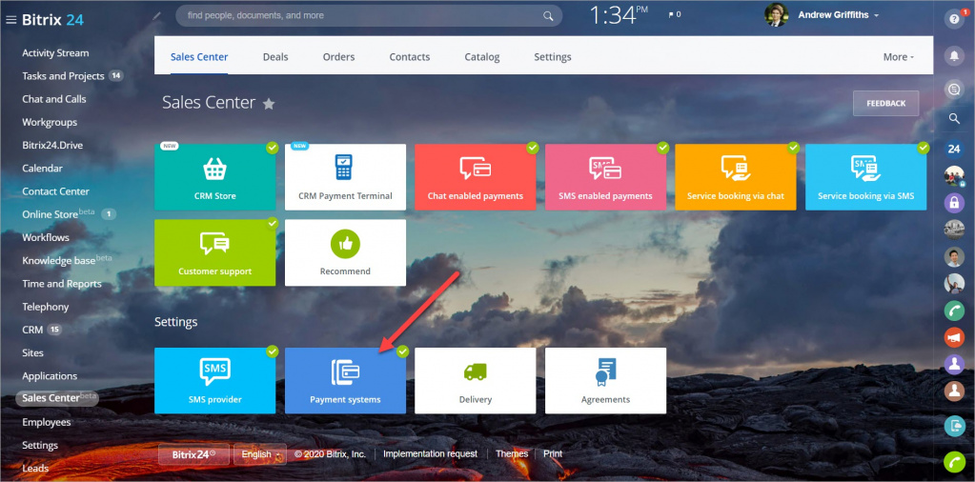Switch to the Catalog tab
Image resolution: width=975 pixels, height=482 pixels.
[482, 57]
